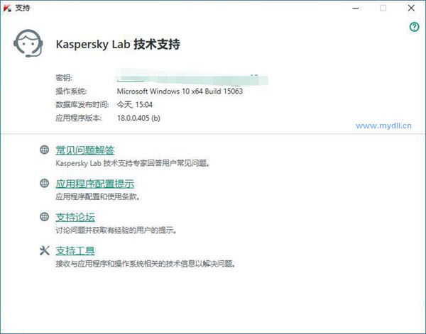Click the version number 18.0.0.405 (b)
Viewport: 426px width, 334px height.
138,118
